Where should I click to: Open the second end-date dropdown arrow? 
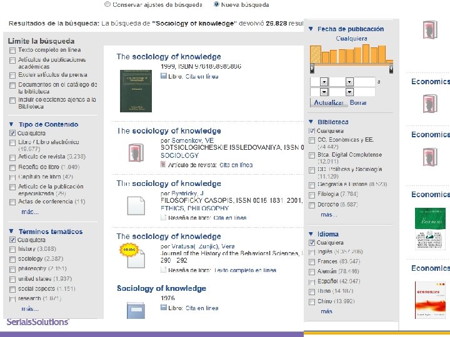point(349,92)
